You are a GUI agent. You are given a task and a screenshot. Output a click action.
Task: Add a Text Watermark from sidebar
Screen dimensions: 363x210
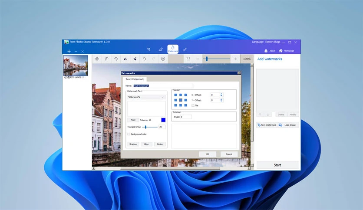pyautogui.click(x=267, y=125)
